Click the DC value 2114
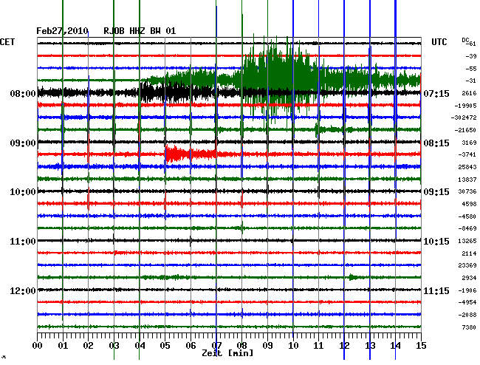The width and height of the screenshot is (480, 365). coord(469,253)
